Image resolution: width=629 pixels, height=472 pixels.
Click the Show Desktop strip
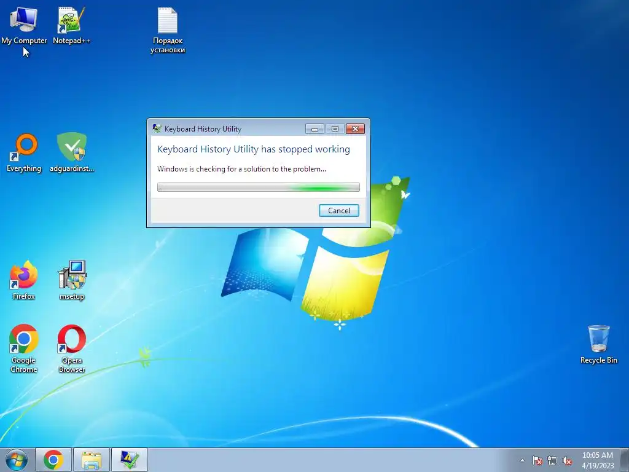pos(625,460)
